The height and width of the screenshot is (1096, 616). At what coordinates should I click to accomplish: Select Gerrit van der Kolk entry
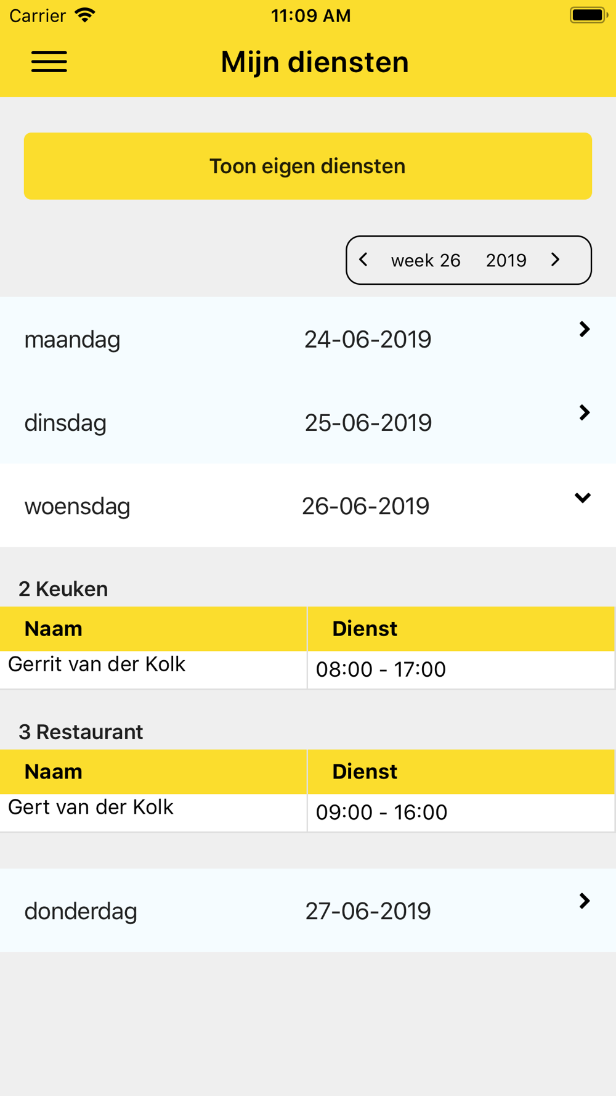click(x=97, y=664)
